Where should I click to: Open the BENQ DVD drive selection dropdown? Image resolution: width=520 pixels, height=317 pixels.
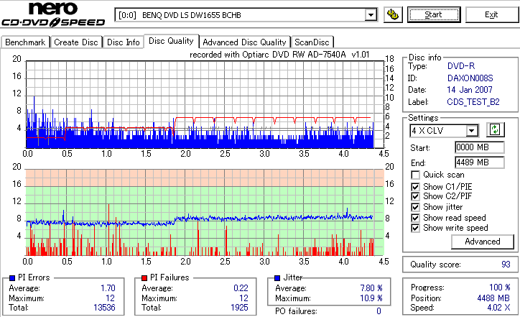(371, 15)
